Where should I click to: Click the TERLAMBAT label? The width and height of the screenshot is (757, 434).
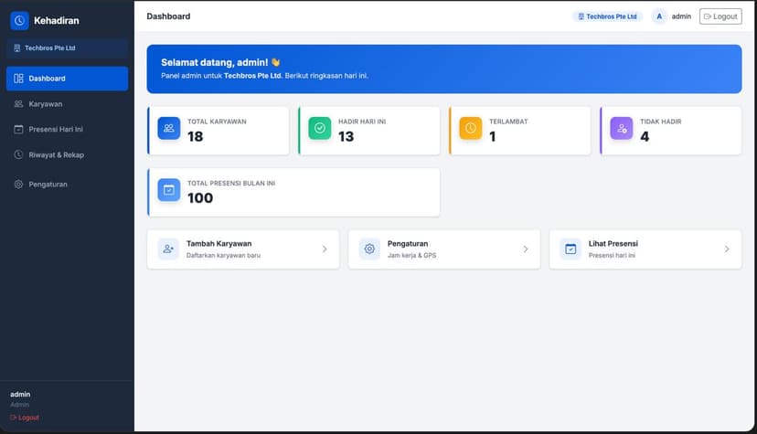[508, 122]
